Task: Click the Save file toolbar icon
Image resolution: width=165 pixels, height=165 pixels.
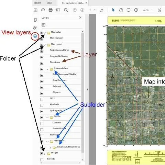Action: pos(35,10)
